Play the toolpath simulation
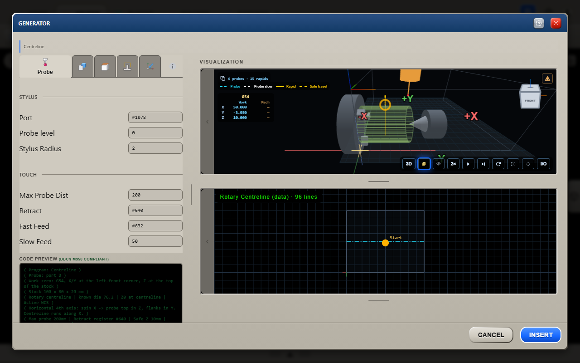580x363 pixels. point(469,164)
